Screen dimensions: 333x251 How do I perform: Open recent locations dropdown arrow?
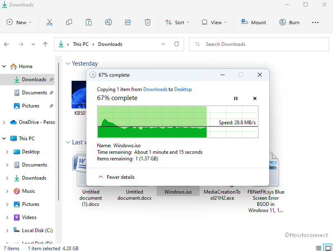click(x=33, y=44)
